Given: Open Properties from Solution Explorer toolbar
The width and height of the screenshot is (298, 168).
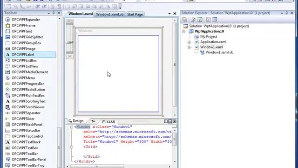Looking at the screenshot, I should click(x=185, y=20).
